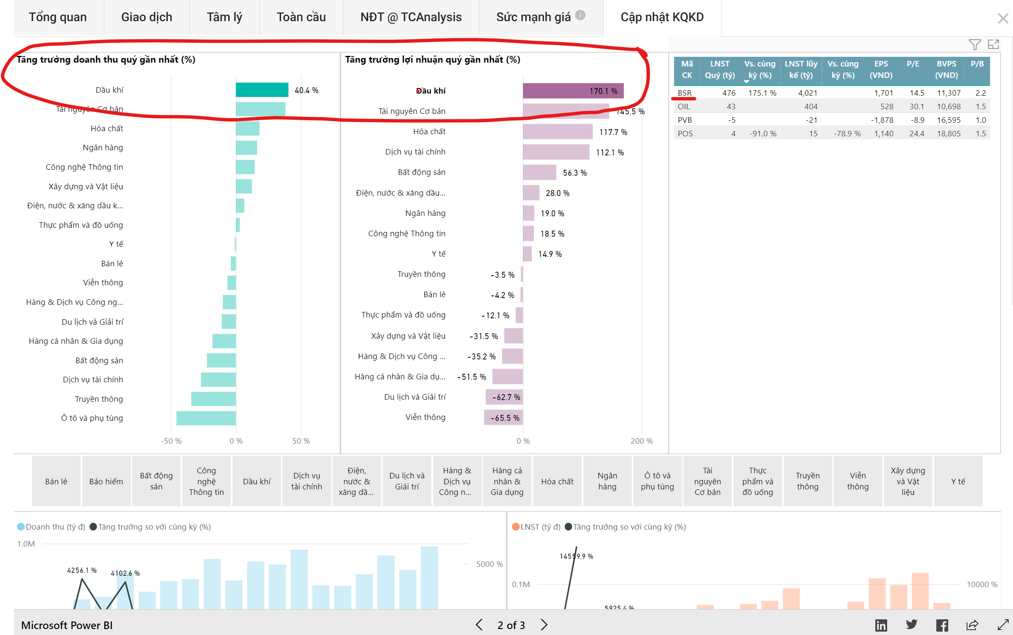Select Truyền thông slicer button
The image size is (1013, 635).
(808, 481)
